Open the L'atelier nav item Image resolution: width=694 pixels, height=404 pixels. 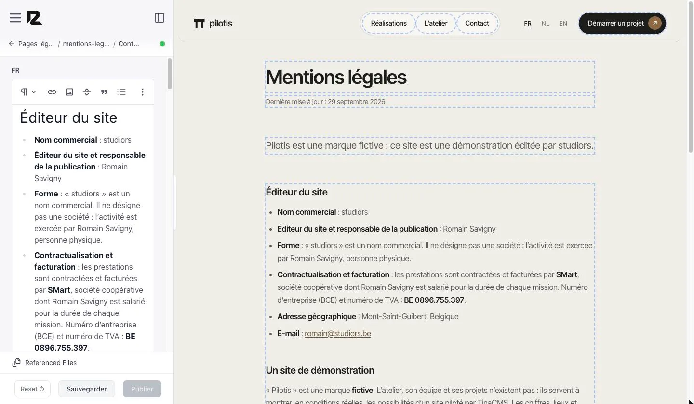436,23
